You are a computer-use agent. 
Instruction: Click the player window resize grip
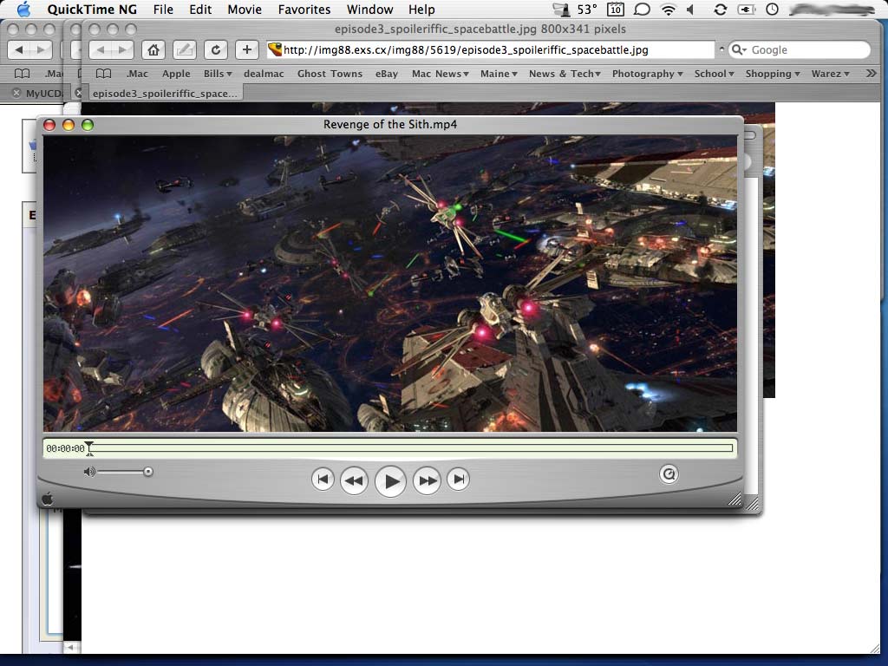(x=735, y=499)
